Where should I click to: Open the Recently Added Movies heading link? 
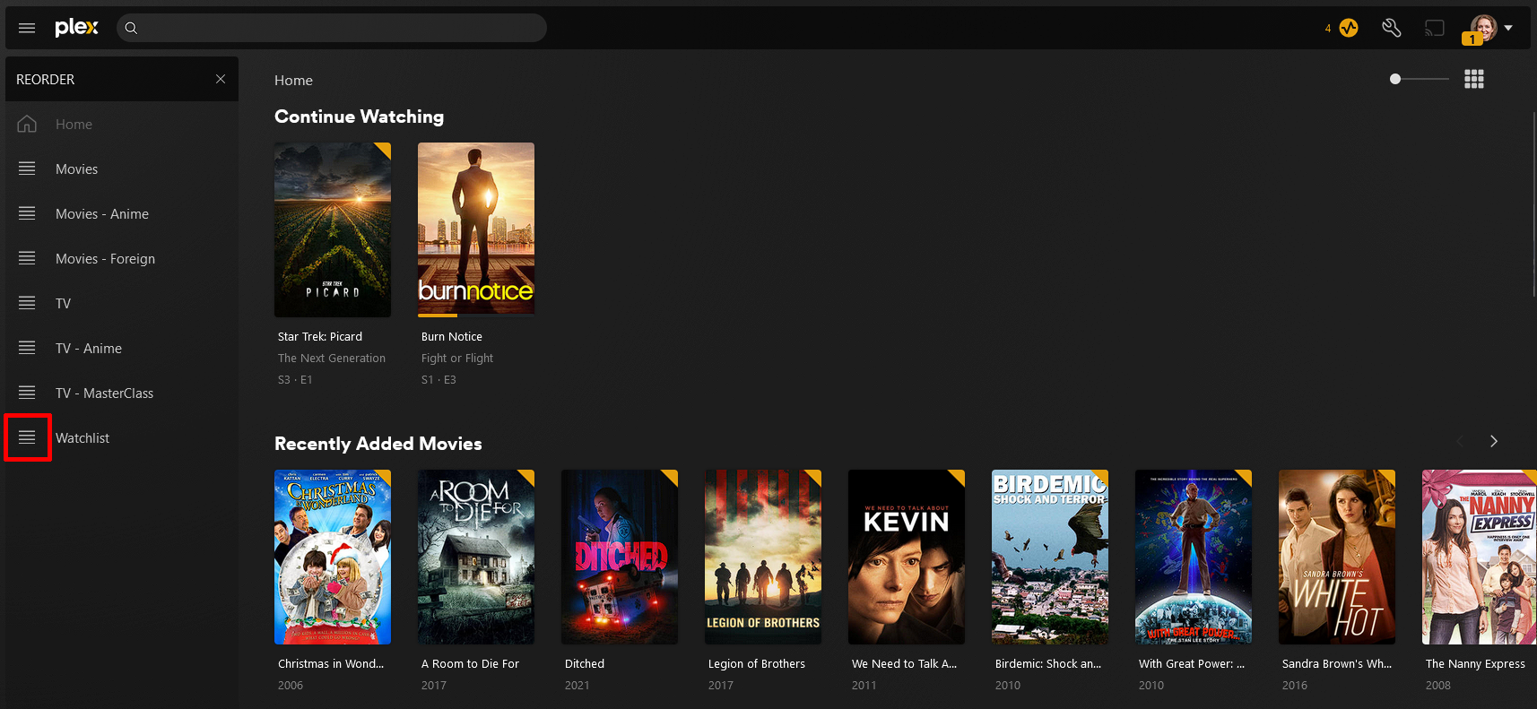click(x=378, y=444)
